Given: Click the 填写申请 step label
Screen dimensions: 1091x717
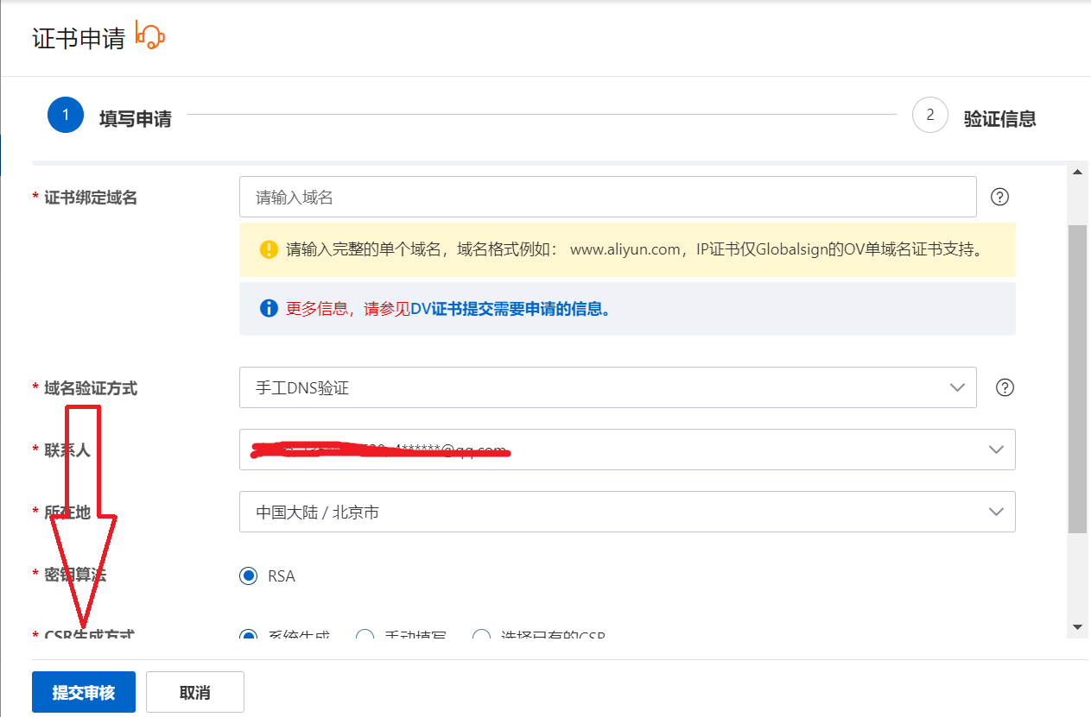Looking at the screenshot, I should [x=135, y=119].
